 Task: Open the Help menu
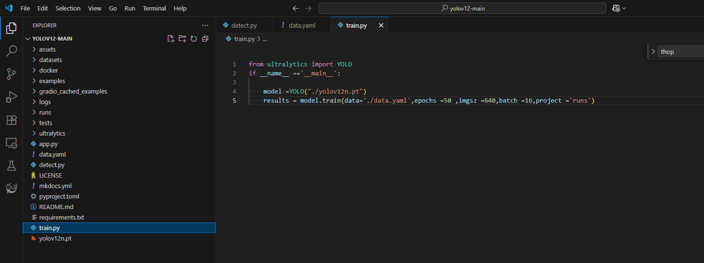(x=180, y=8)
